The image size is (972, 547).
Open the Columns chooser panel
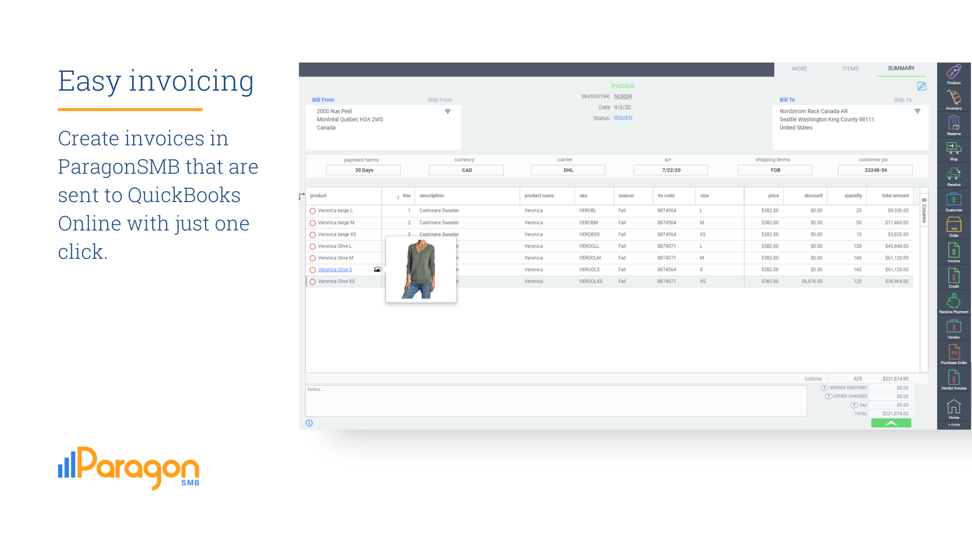click(x=924, y=210)
